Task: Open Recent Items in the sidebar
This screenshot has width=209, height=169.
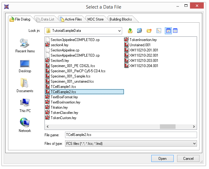Action: 25,46
